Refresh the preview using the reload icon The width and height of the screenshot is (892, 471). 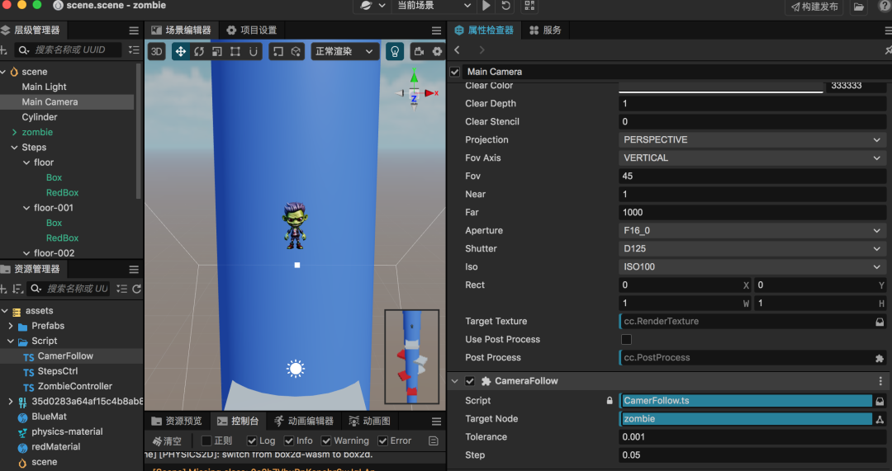(505, 6)
